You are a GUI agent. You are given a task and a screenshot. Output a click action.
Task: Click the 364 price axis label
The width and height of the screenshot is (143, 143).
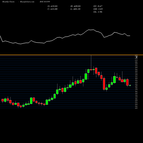(x=136, y=92)
